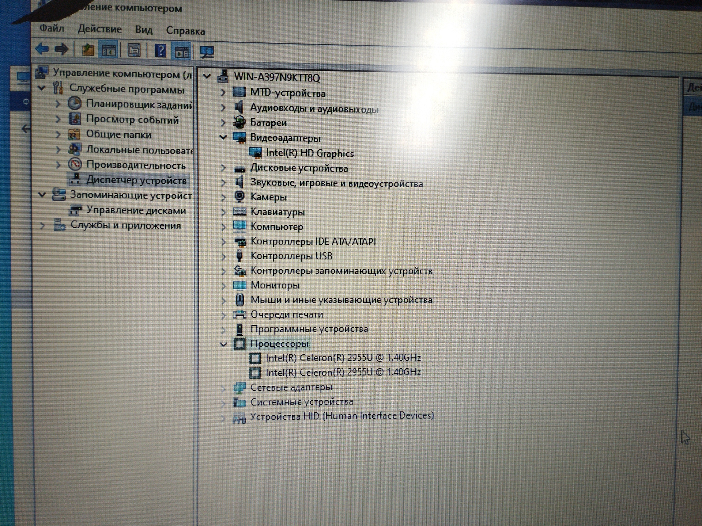Click the Клавиатуры keyboard icon
This screenshot has width=702, height=526.
click(x=240, y=211)
